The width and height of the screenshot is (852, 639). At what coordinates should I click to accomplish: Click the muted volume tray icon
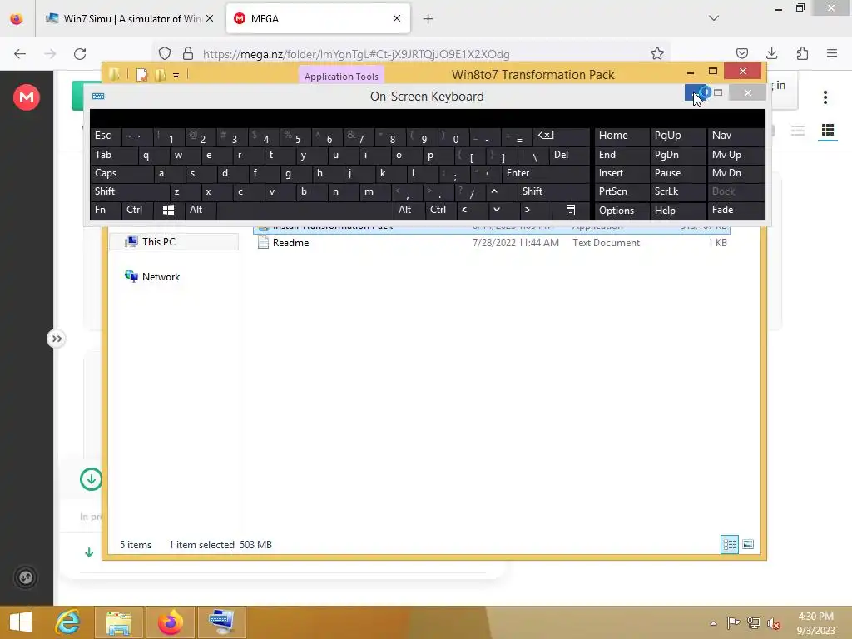point(773,623)
